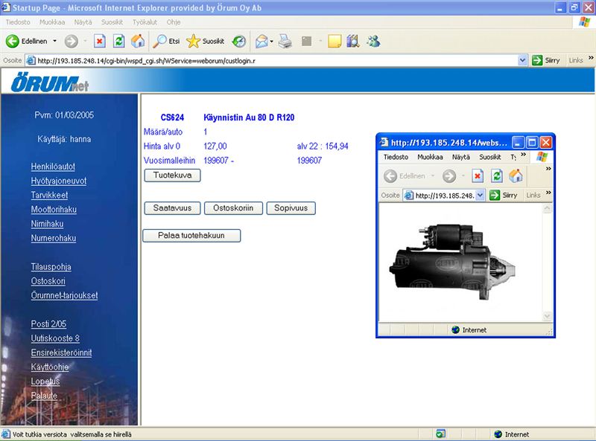Viewport: 596px width, 441px height.
Task: Click the Messenger icon in main toolbar
Action: [374, 41]
